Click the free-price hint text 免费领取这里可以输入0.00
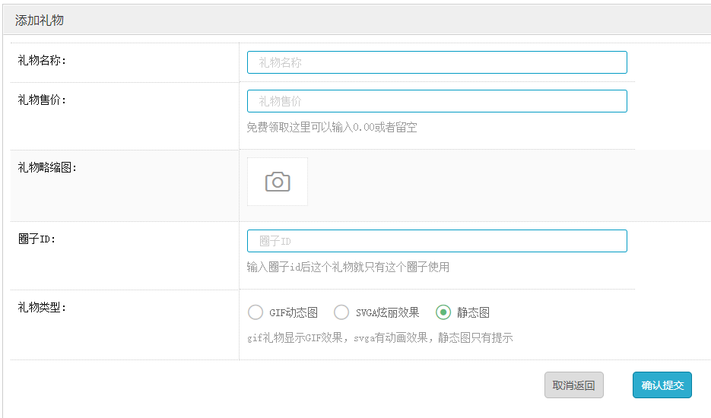The width and height of the screenshot is (711, 418). click(332, 128)
